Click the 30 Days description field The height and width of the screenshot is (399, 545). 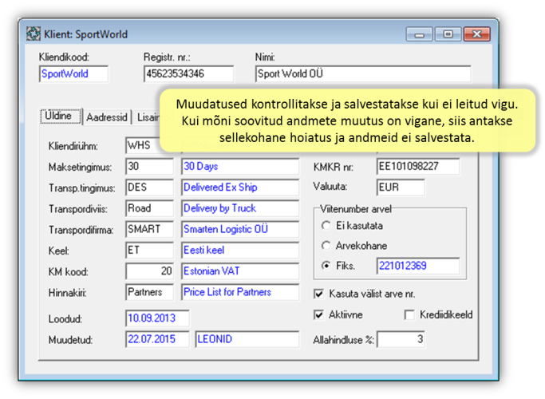tap(240, 167)
